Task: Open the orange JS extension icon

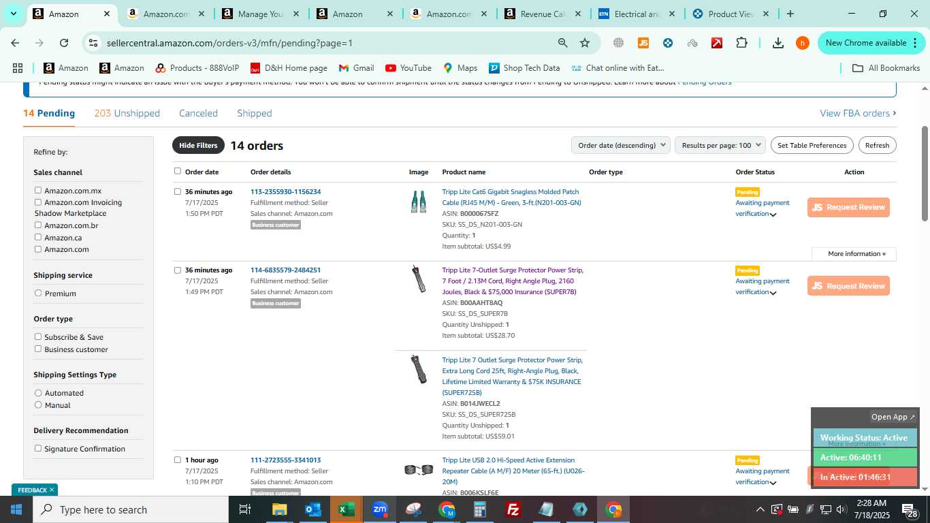Action: (x=643, y=43)
